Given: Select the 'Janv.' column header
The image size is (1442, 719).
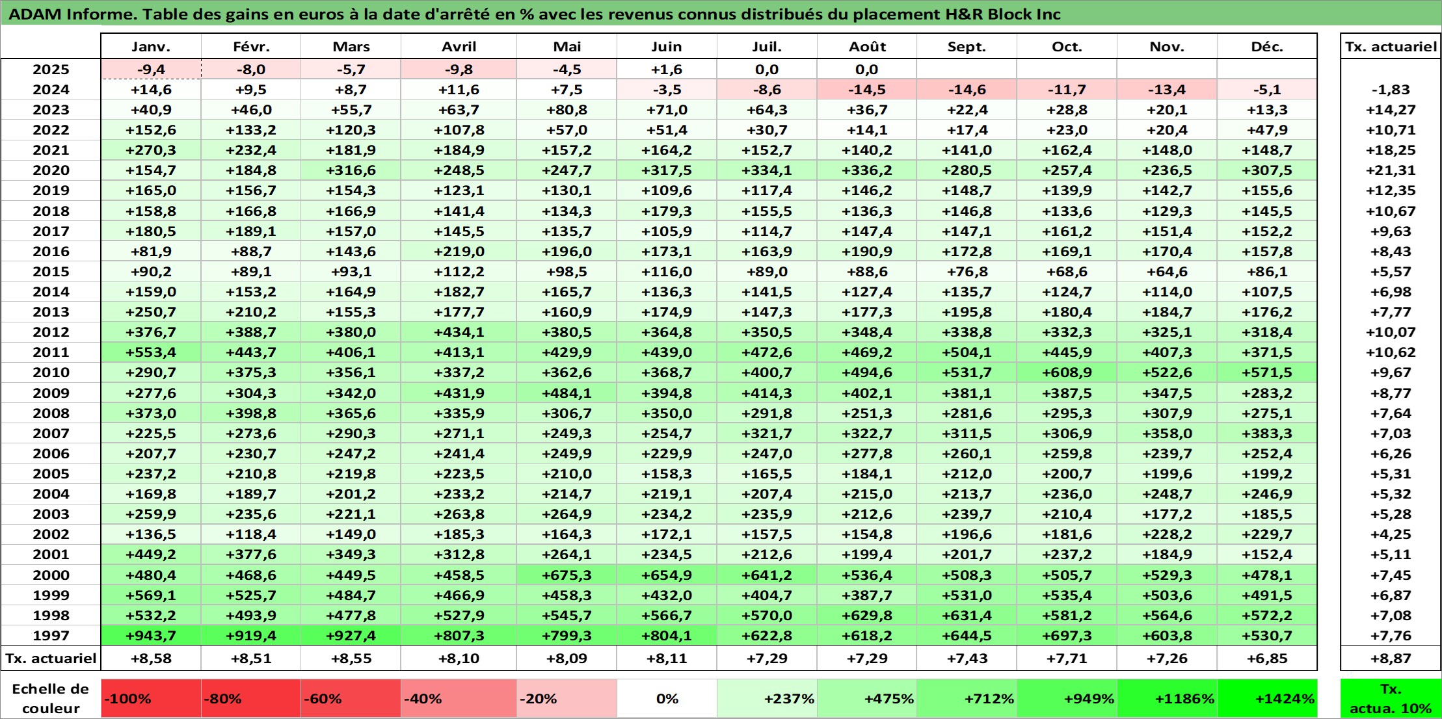Looking at the screenshot, I should pyautogui.click(x=151, y=46).
